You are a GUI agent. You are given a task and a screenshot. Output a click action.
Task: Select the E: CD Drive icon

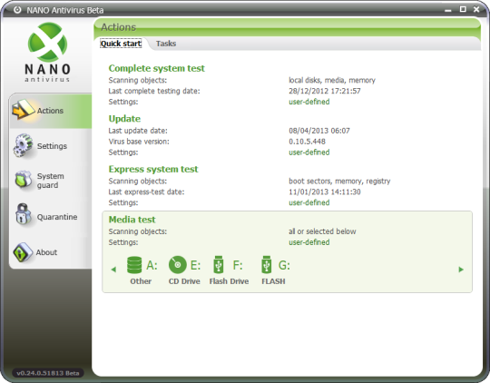point(177,265)
